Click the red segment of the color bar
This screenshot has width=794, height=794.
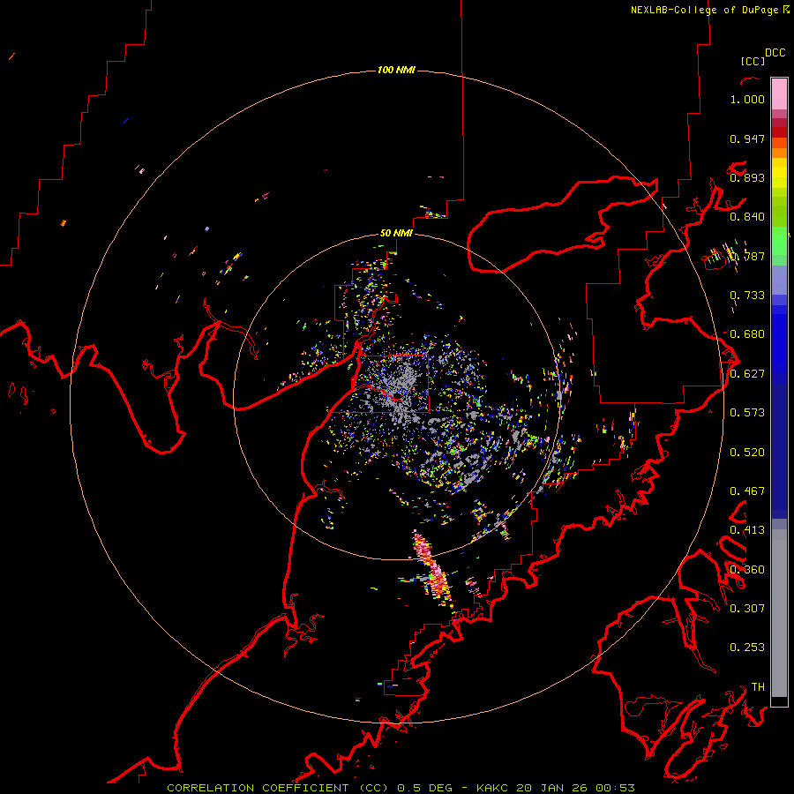pyautogui.click(x=779, y=132)
